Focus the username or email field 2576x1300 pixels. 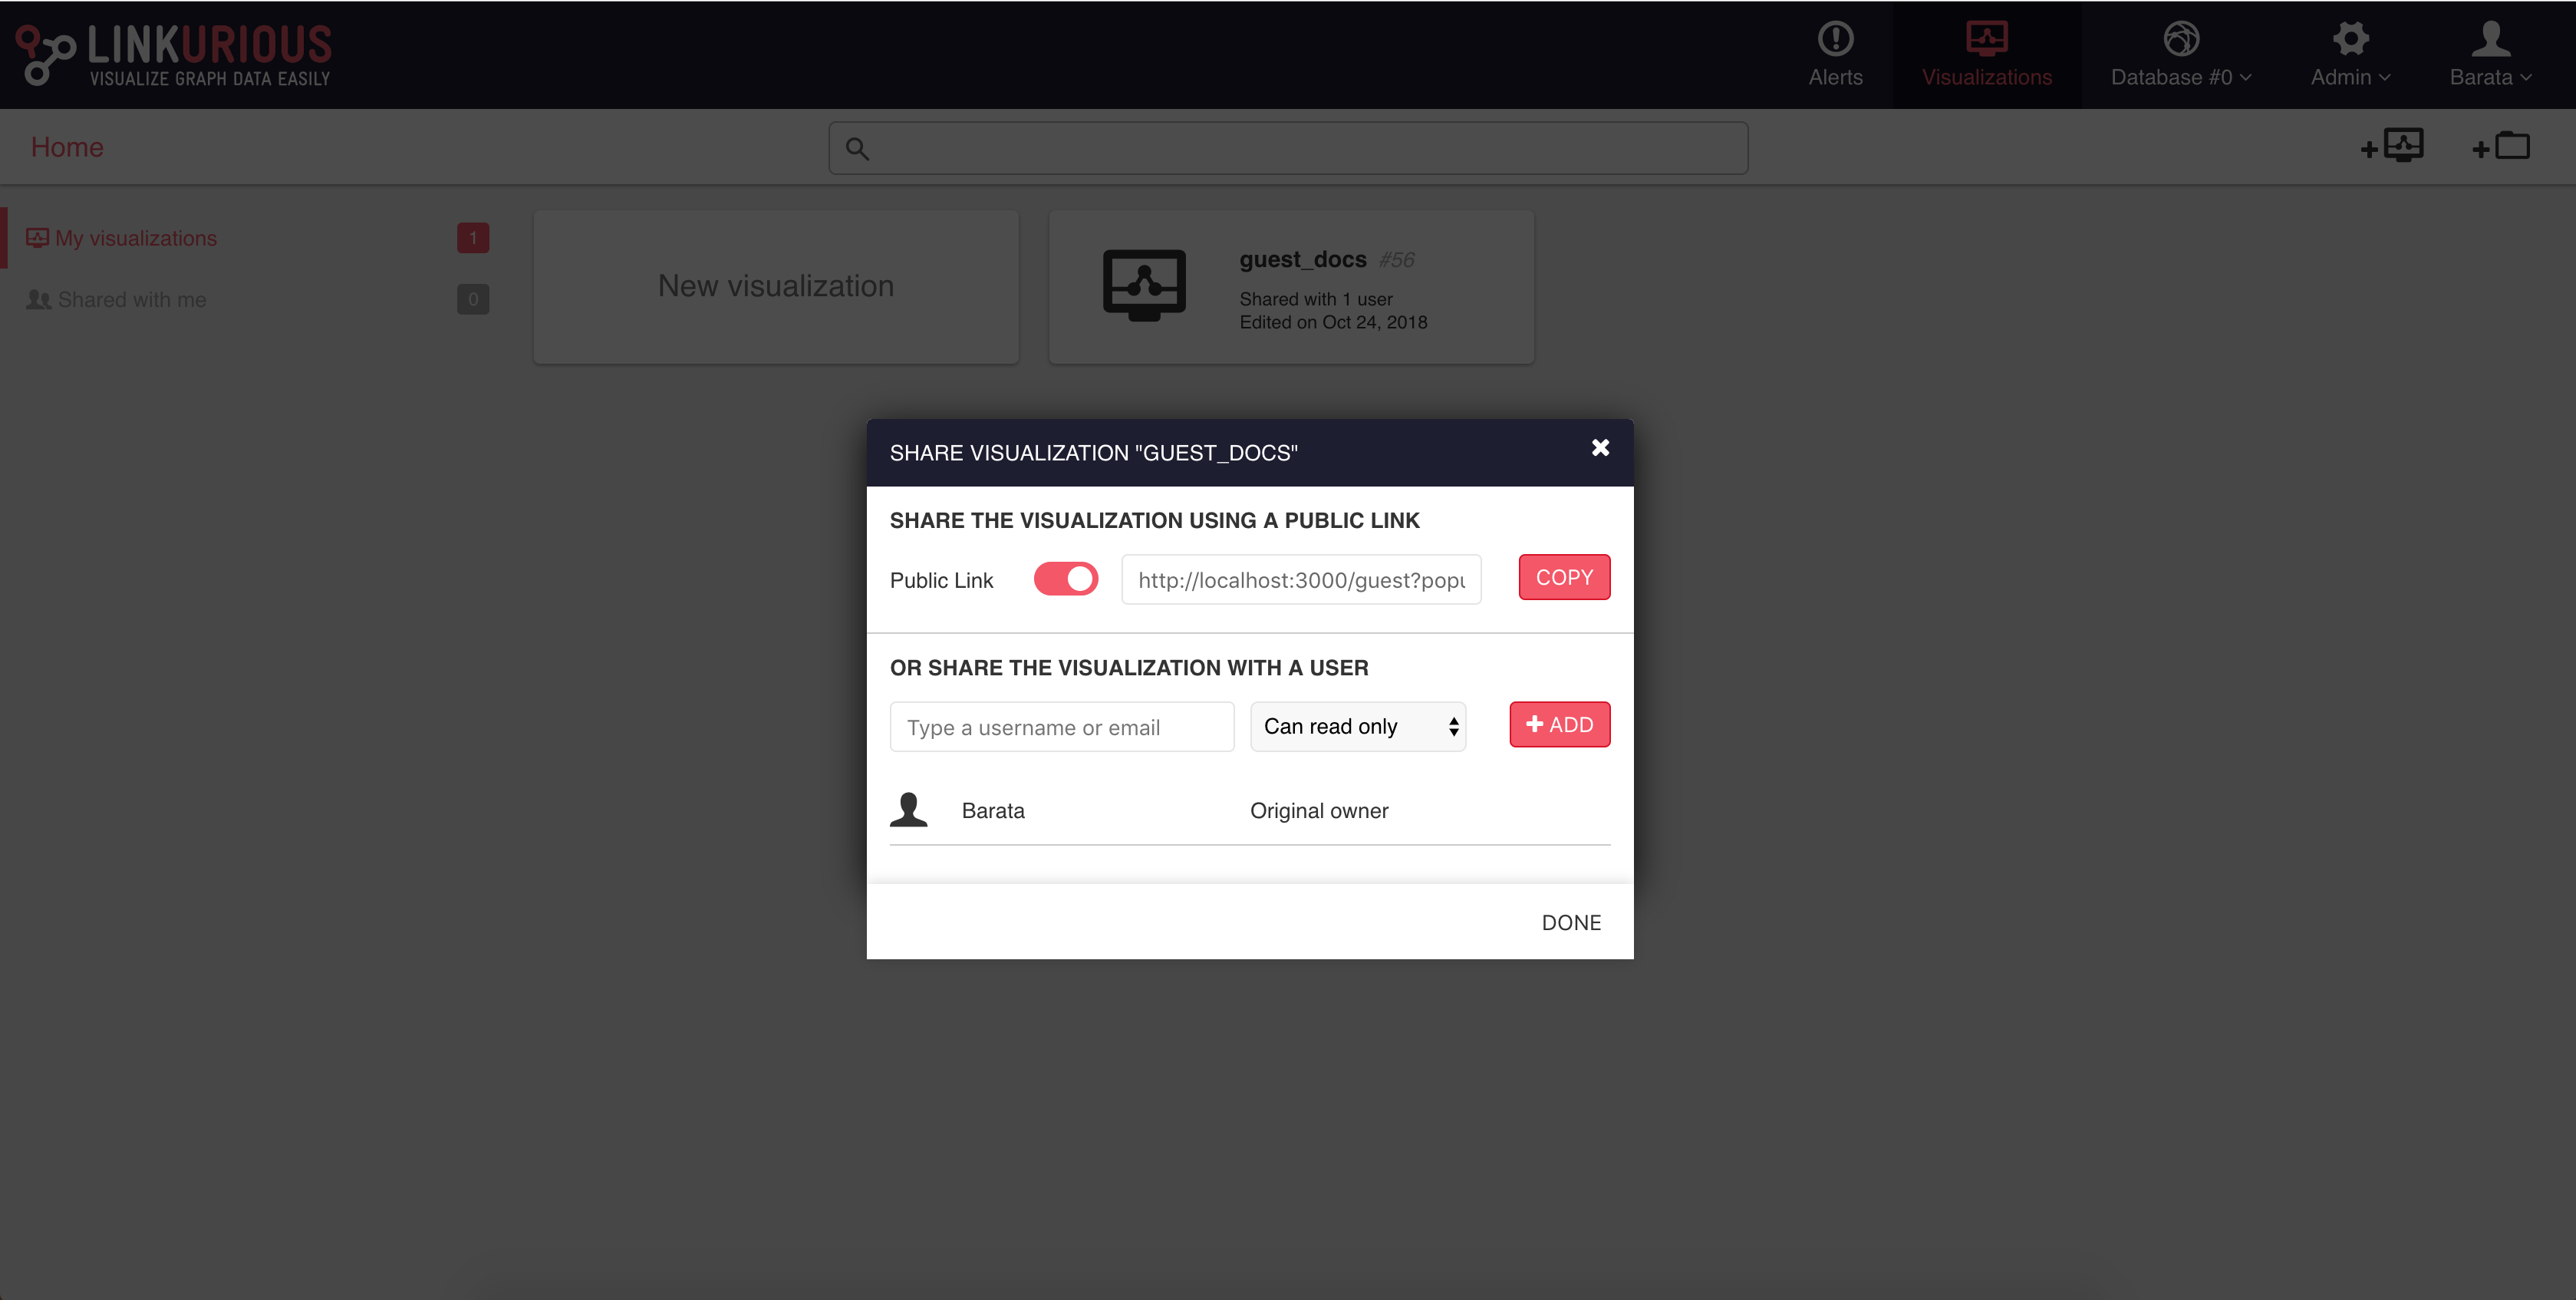point(1062,727)
